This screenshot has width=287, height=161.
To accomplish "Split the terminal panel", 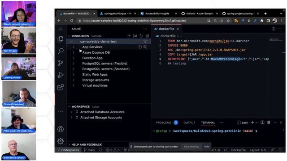I will 262,123.
